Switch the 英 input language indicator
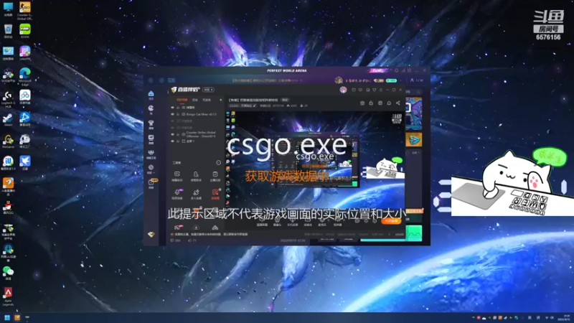The height and width of the screenshot is (323, 574). tap(530, 317)
